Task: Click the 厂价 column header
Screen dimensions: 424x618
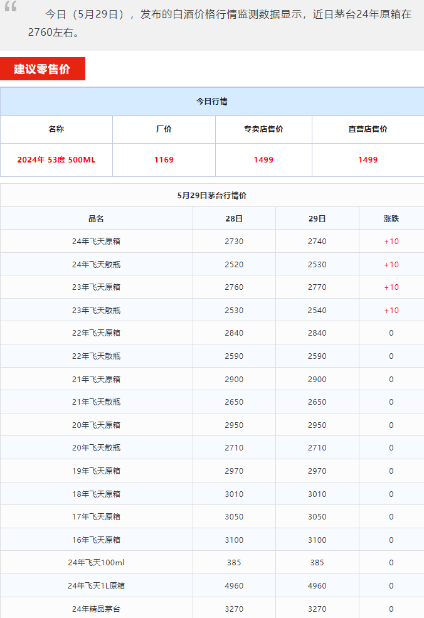Action: (x=164, y=129)
